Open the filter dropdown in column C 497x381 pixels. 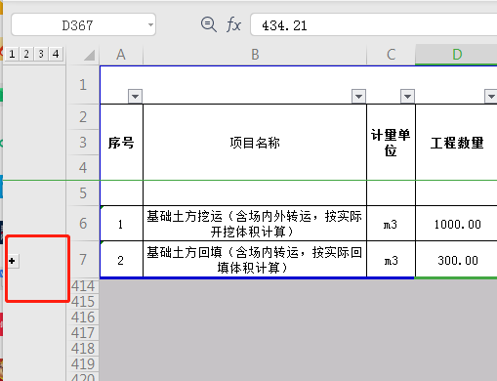pyautogui.click(x=407, y=96)
